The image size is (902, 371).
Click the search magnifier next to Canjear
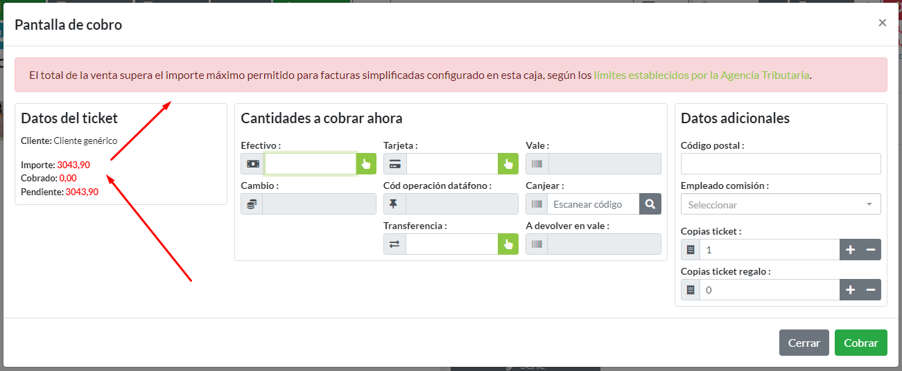click(650, 204)
